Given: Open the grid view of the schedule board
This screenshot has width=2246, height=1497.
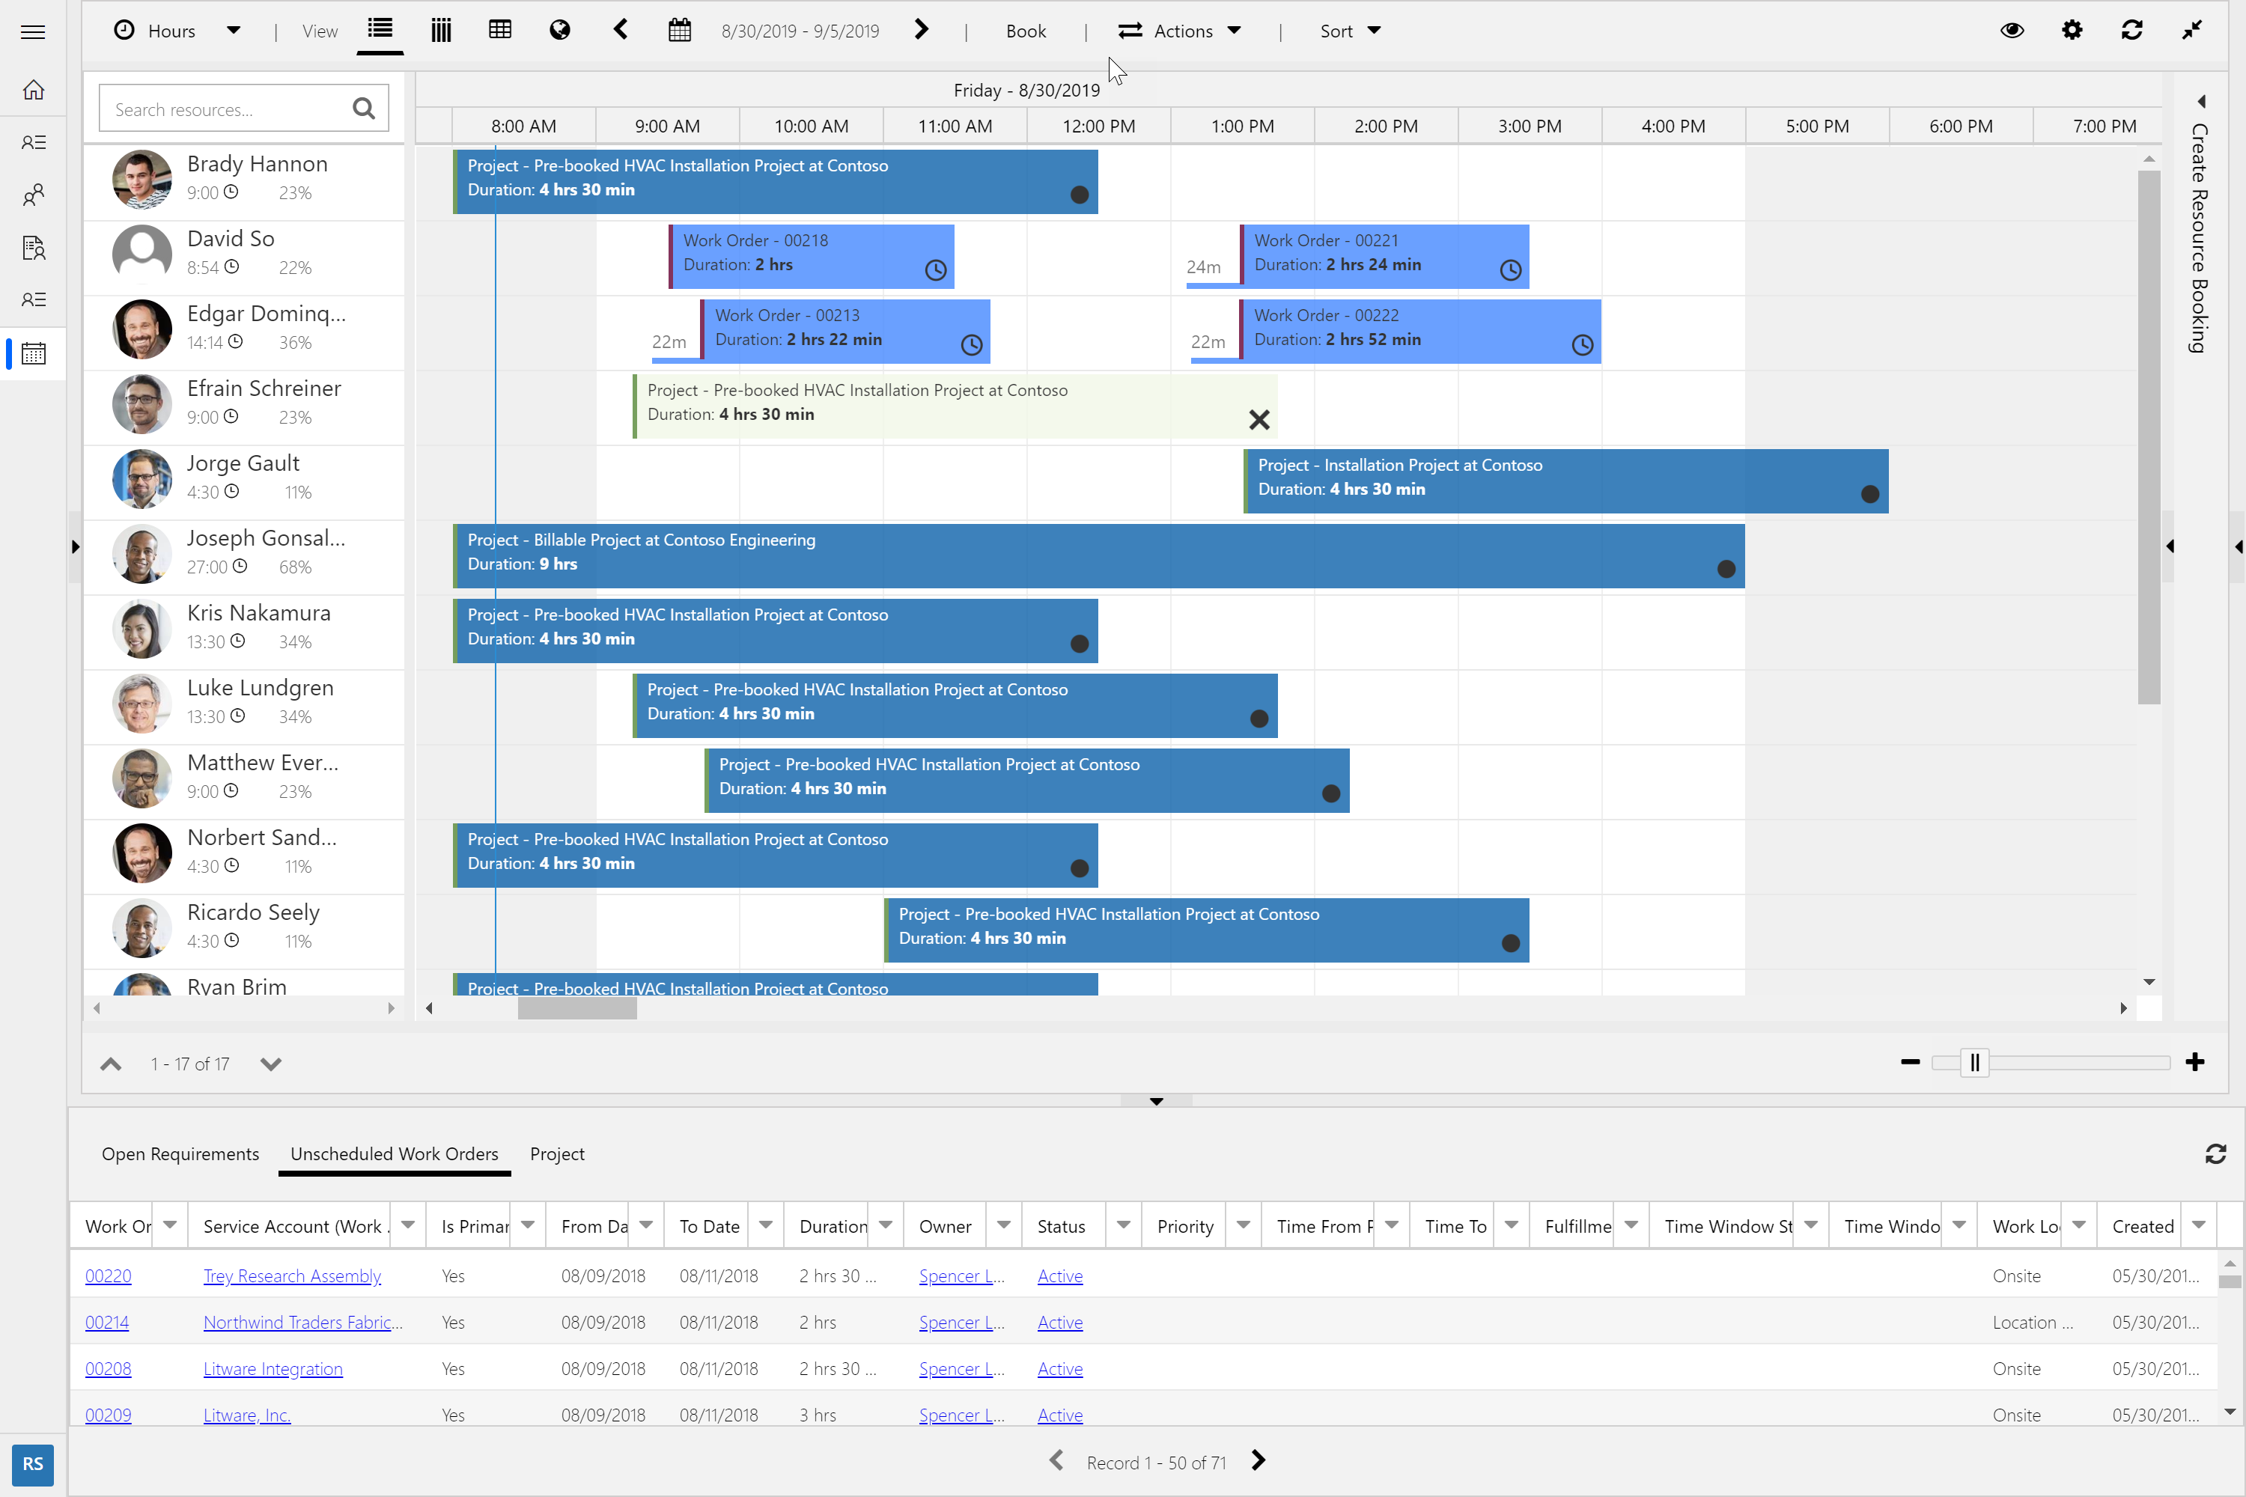Looking at the screenshot, I should click(x=499, y=31).
